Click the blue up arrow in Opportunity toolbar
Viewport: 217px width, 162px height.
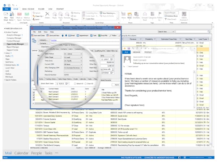(x=63, y=36)
